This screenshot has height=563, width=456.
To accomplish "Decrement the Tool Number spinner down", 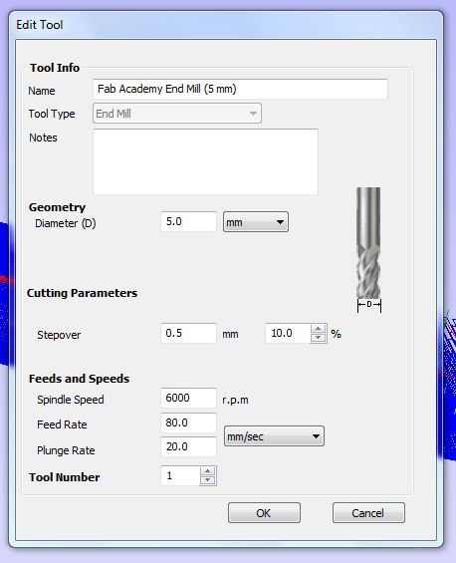I will click(x=208, y=480).
